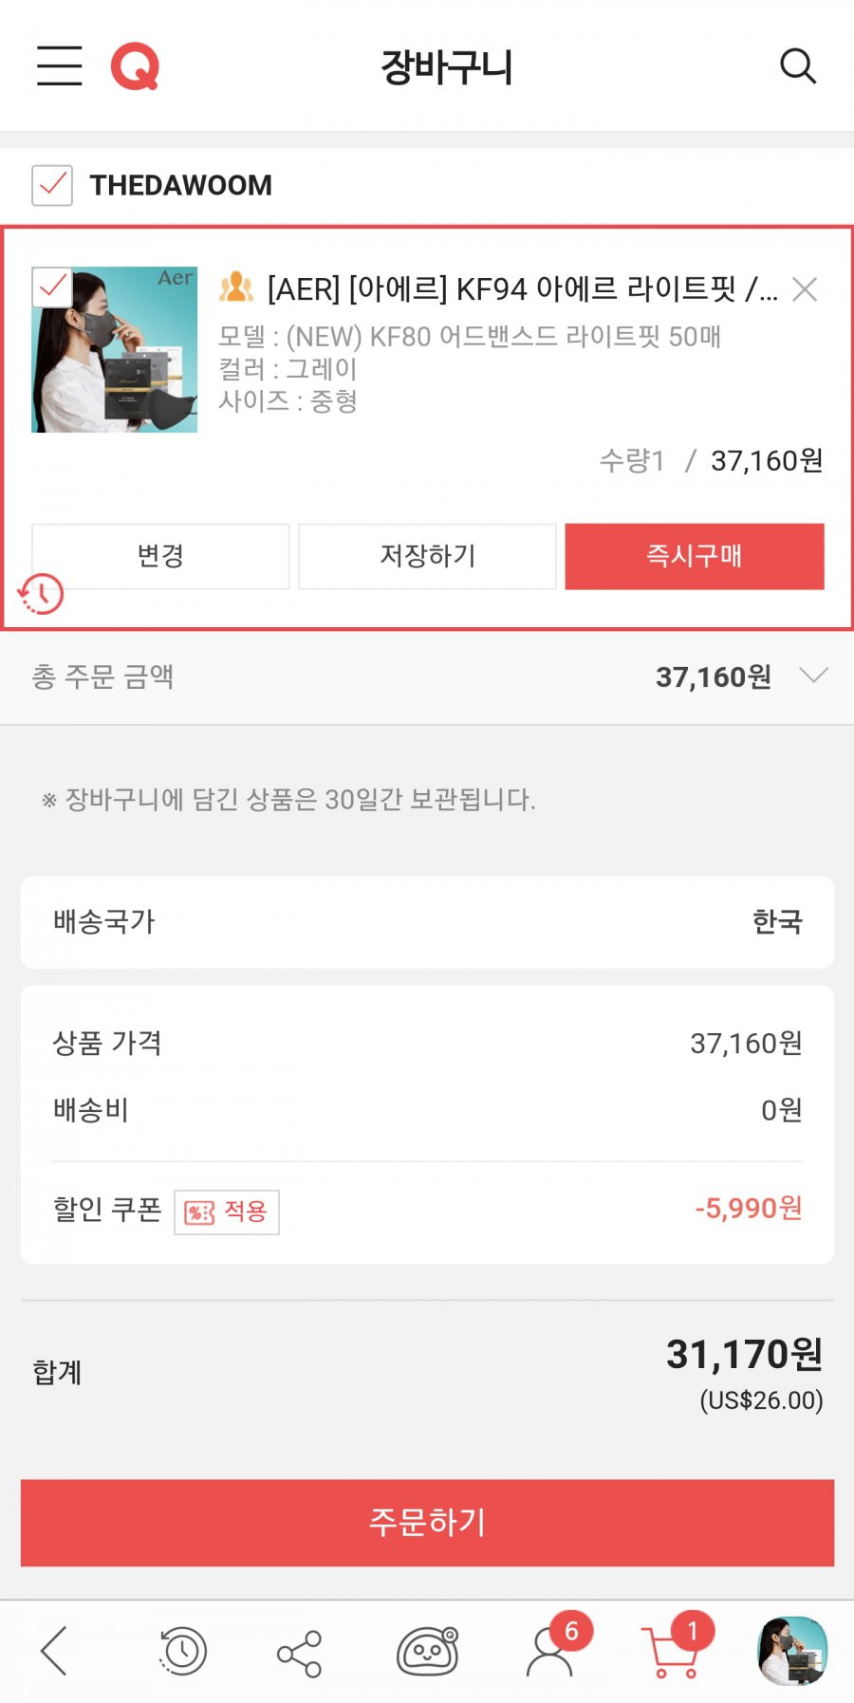Click the 즉시구매 button

point(695,556)
